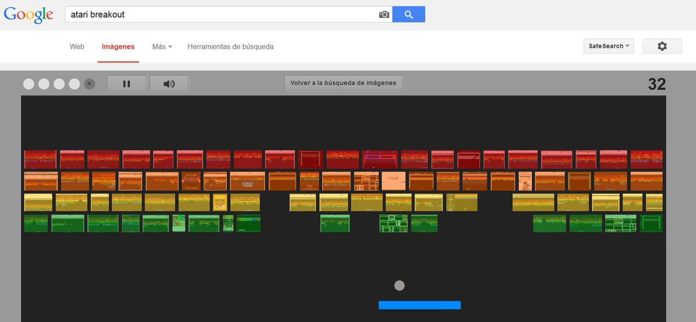This screenshot has width=696, height=322.
Task: Mute the game sound
Action: [x=169, y=83]
